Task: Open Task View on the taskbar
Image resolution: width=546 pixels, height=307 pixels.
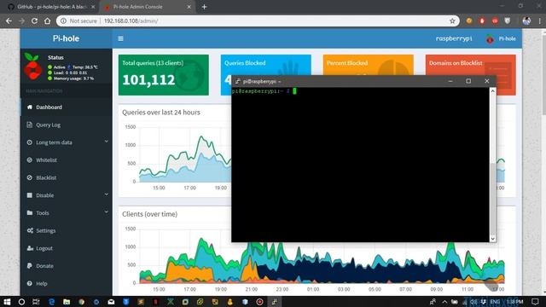Action: tap(36, 302)
